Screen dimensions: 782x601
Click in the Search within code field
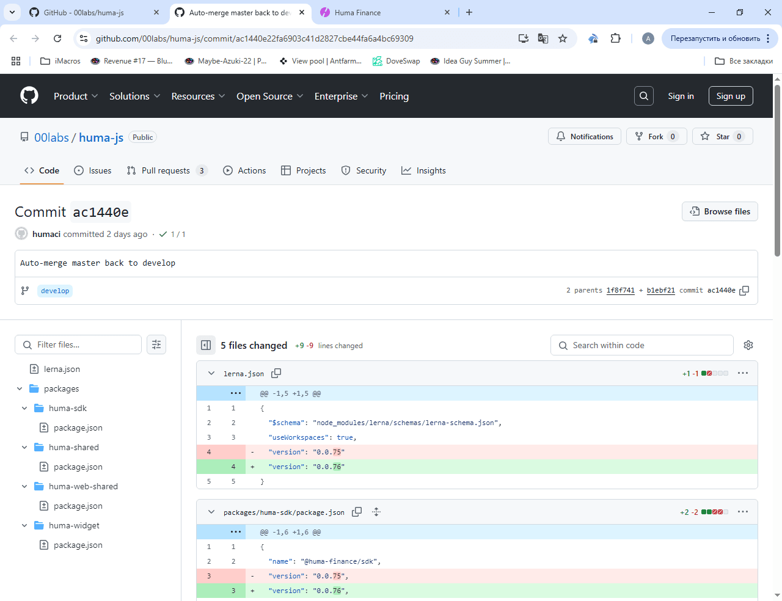click(641, 345)
